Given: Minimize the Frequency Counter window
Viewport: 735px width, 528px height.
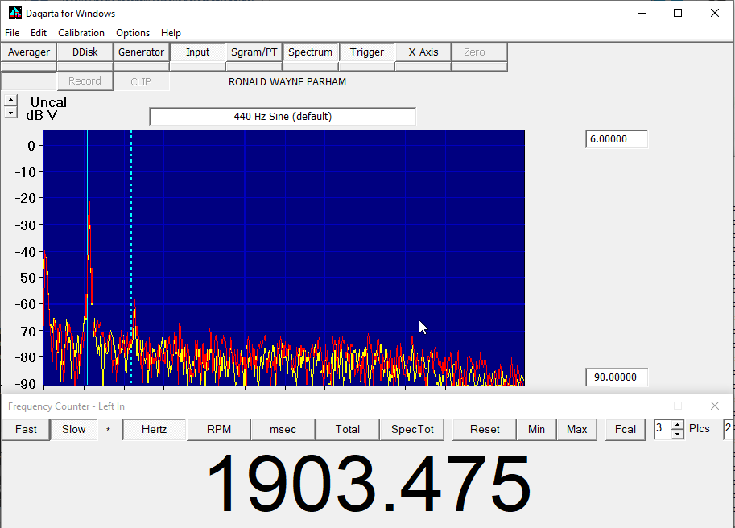Looking at the screenshot, I should (x=641, y=406).
